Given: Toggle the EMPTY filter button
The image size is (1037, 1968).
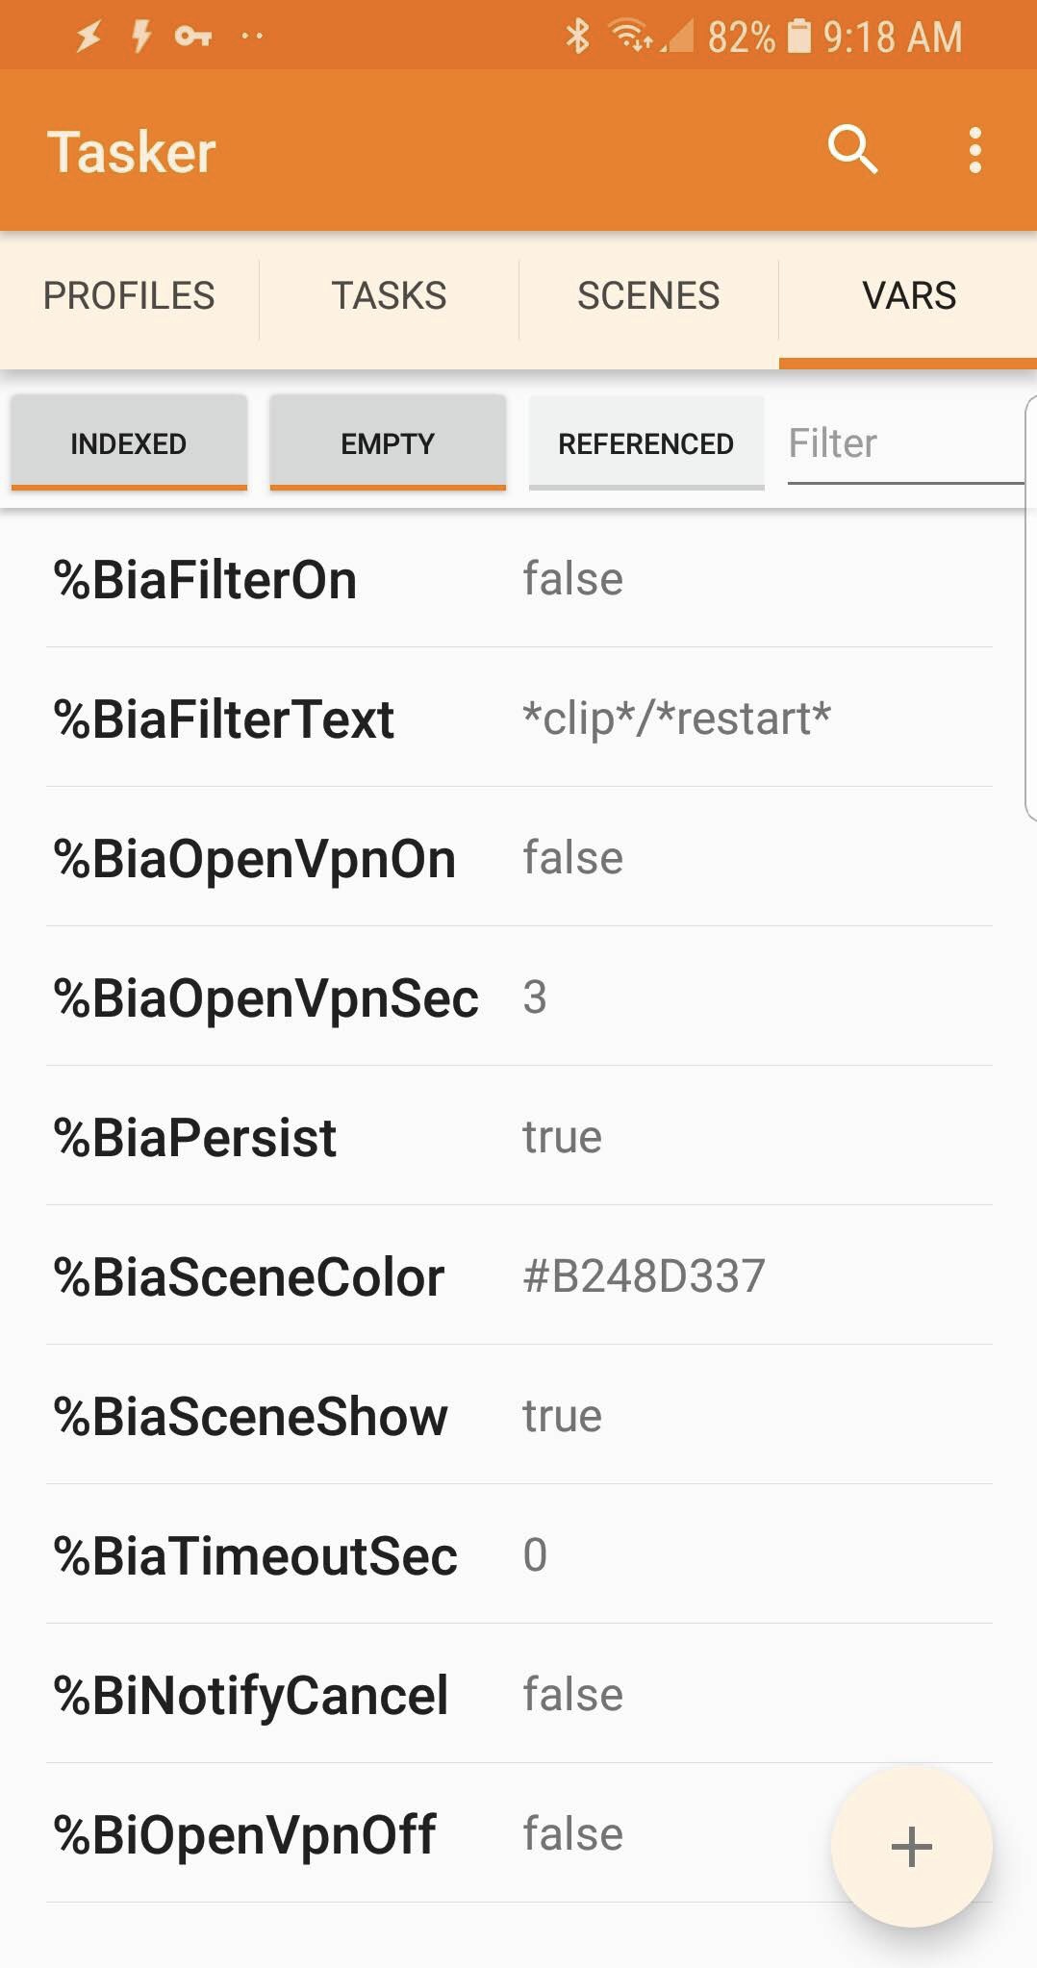Looking at the screenshot, I should coord(388,443).
